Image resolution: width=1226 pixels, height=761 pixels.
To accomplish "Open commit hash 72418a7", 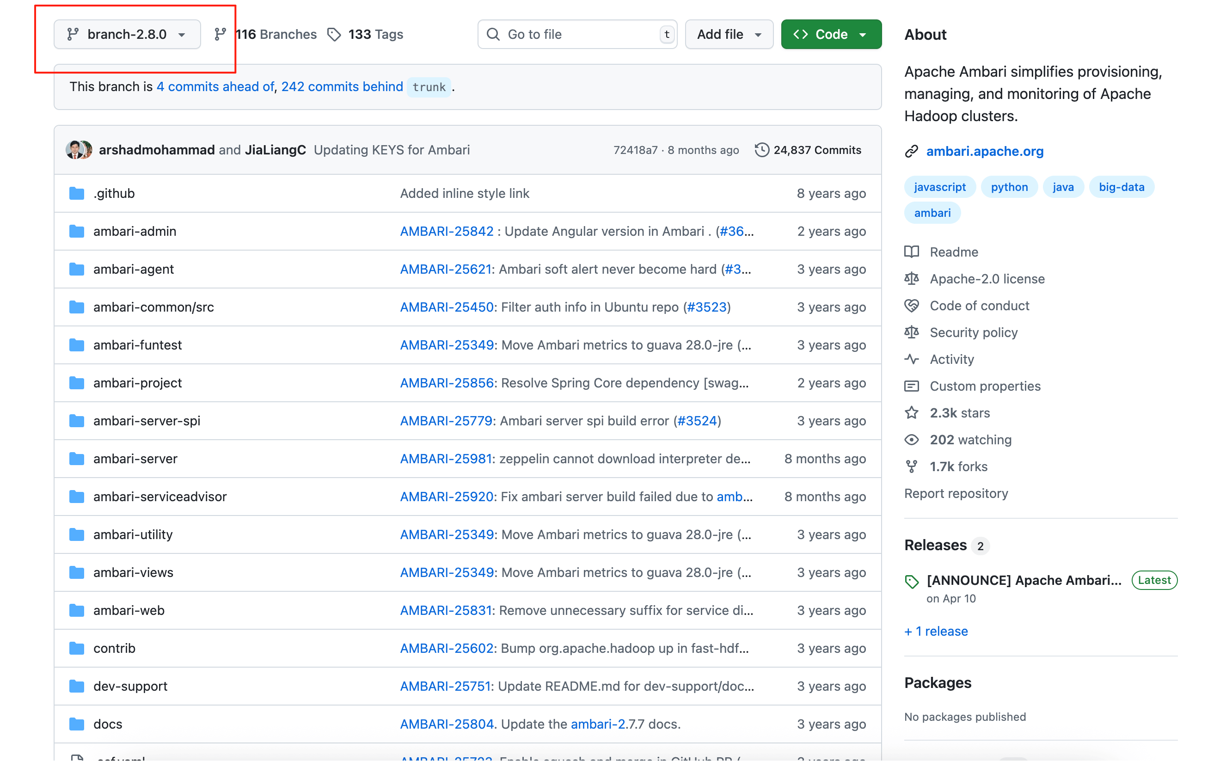I will pos(636,150).
